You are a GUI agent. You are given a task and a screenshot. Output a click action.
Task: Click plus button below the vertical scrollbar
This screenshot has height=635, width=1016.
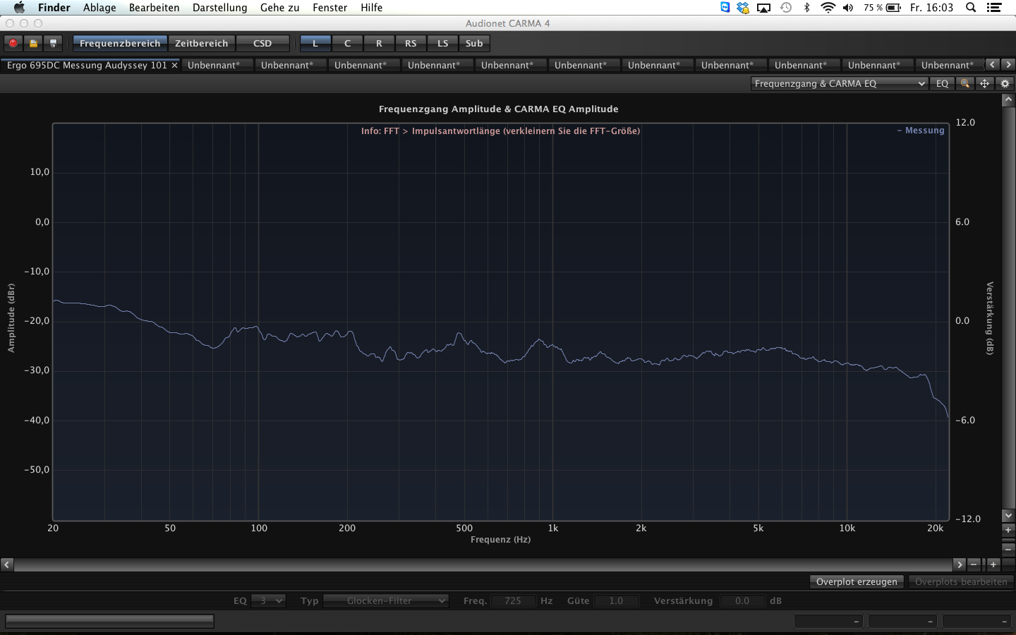click(x=1008, y=529)
